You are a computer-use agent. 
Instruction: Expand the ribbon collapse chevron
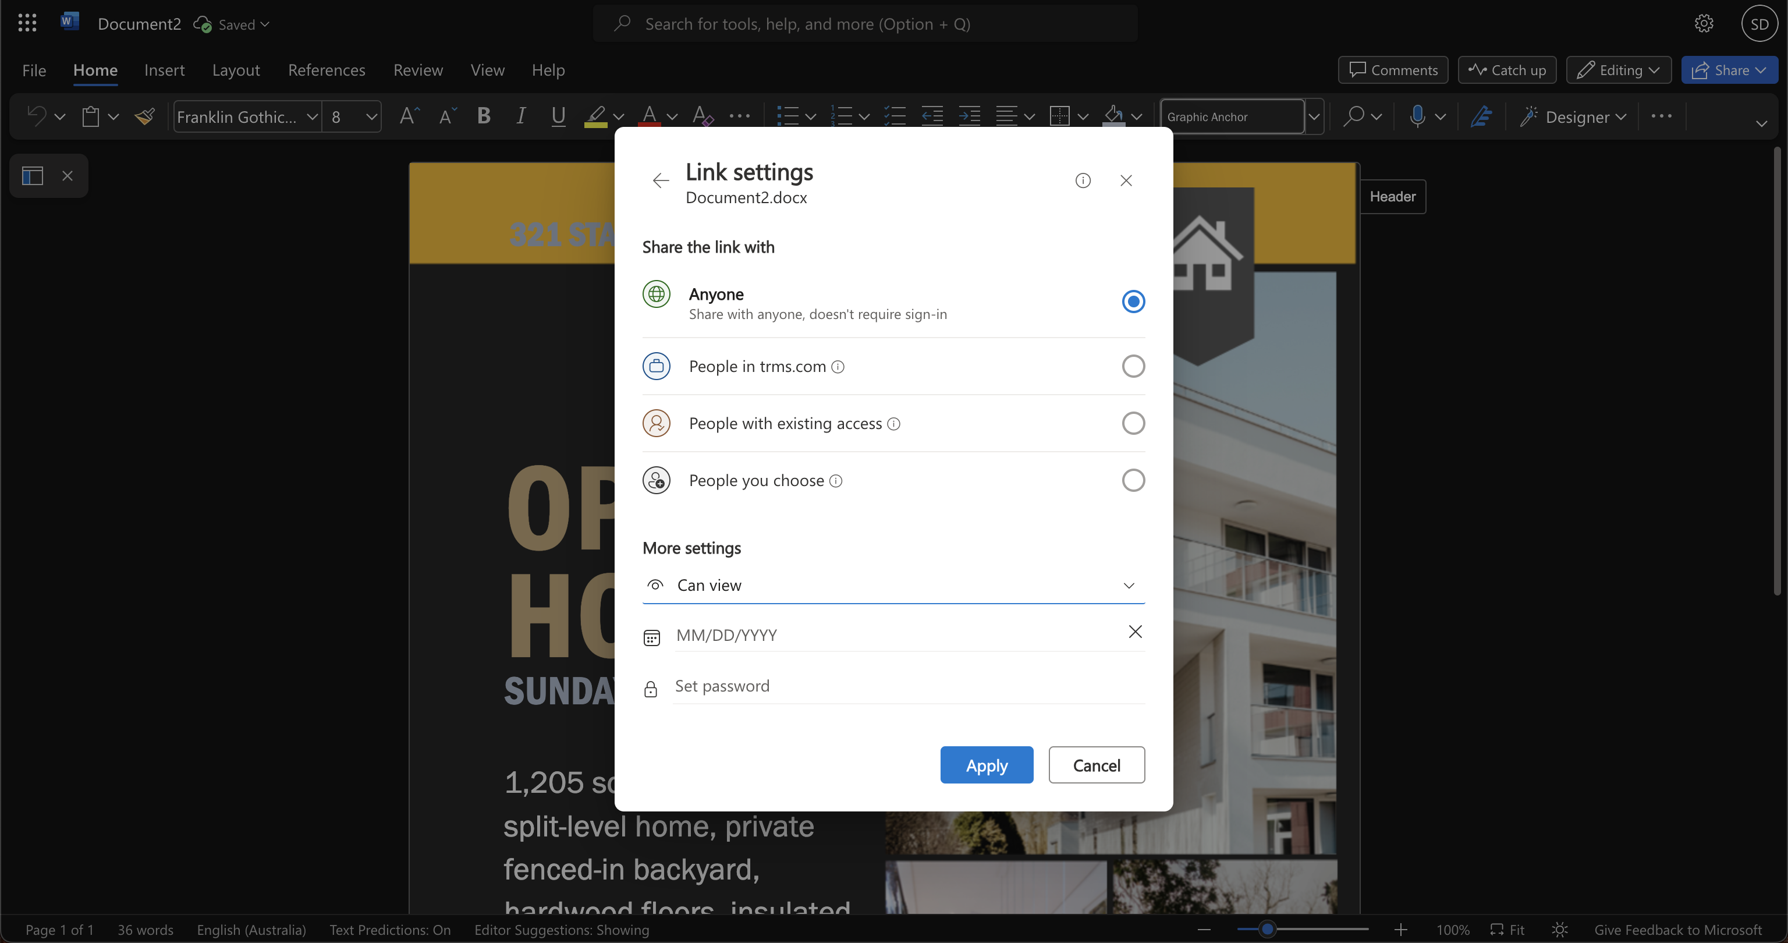click(1761, 123)
